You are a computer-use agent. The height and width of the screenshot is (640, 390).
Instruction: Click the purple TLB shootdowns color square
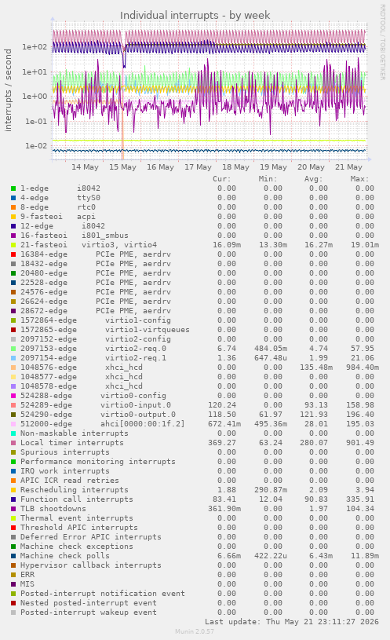13,509
